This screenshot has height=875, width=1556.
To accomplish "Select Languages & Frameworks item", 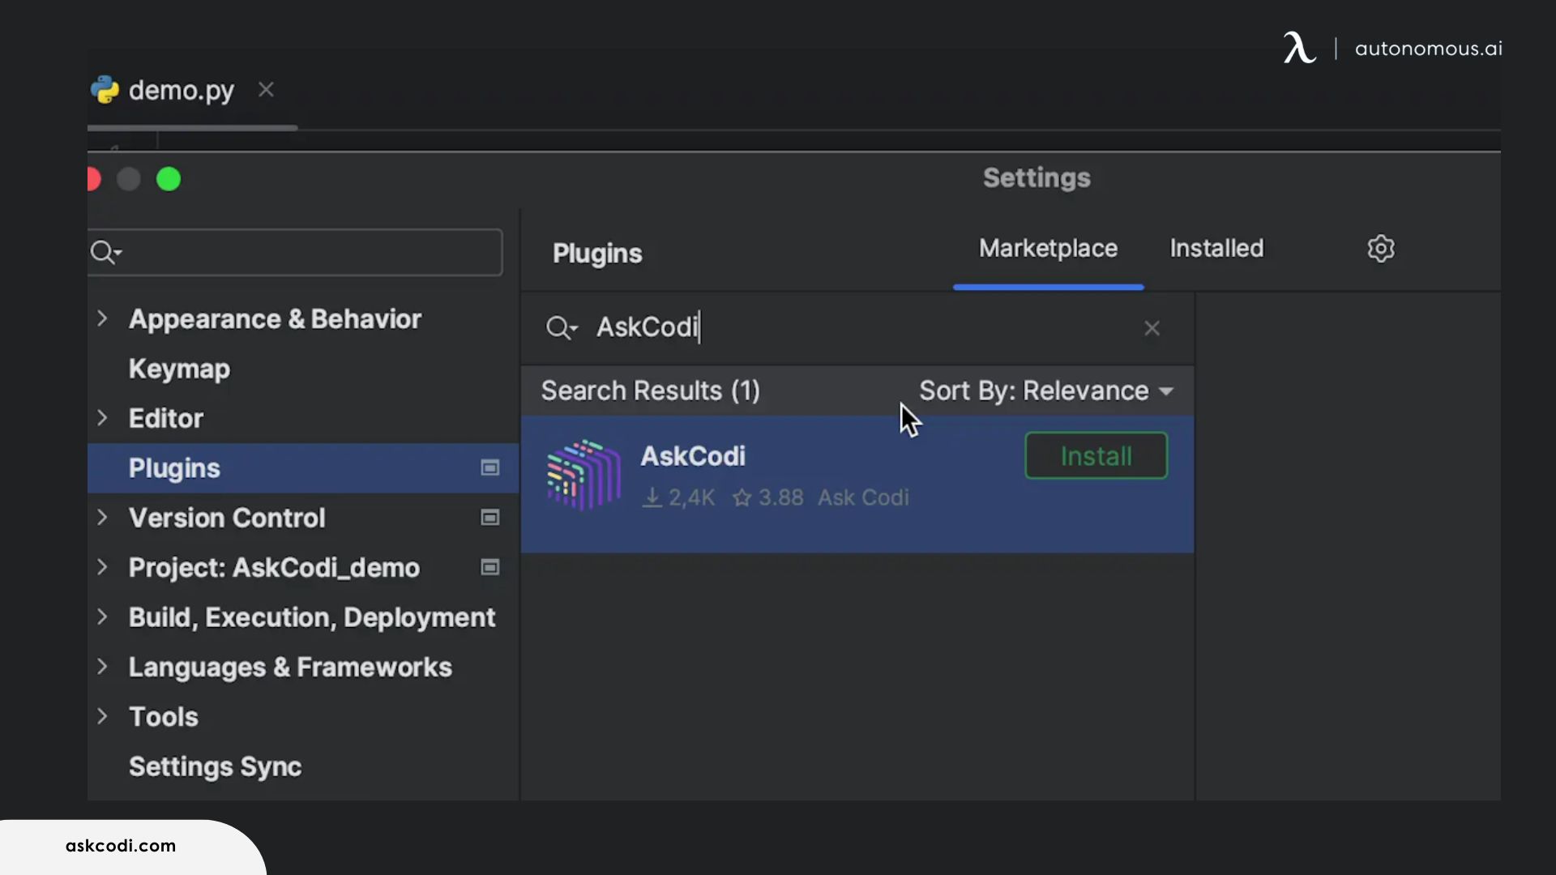I will [290, 668].
